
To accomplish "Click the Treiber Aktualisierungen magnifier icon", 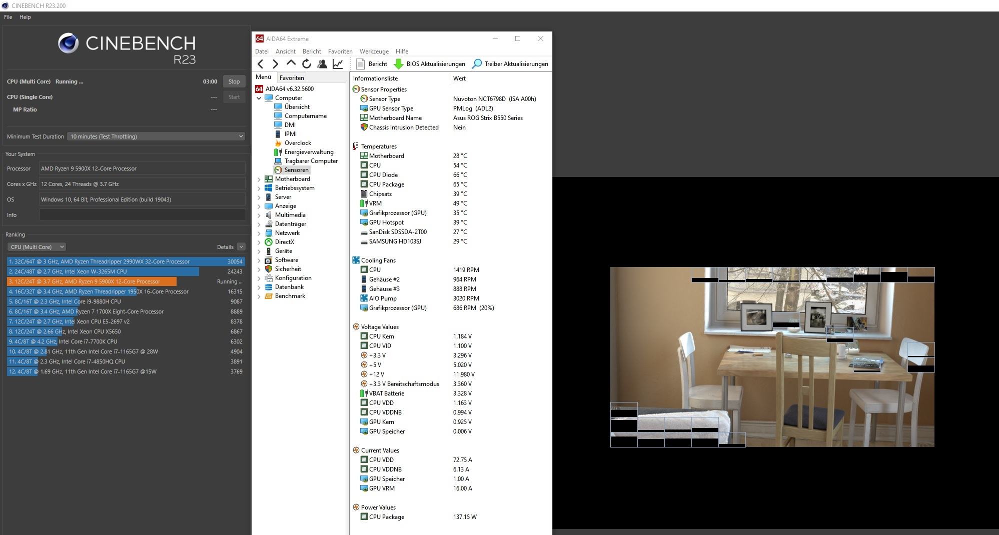I will pyautogui.click(x=477, y=64).
